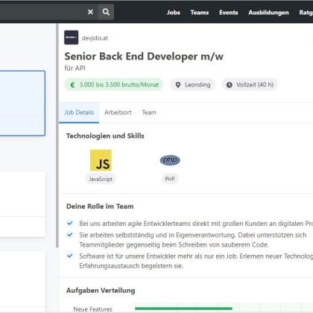Switch to the Arbeitsort tab
The width and height of the screenshot is (313, 313).
click(118, 113)
